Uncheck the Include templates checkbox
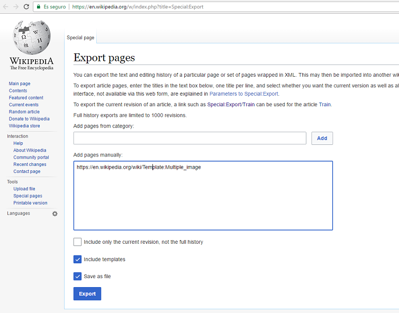The image size is (399, 313). (x=77, y=260)
